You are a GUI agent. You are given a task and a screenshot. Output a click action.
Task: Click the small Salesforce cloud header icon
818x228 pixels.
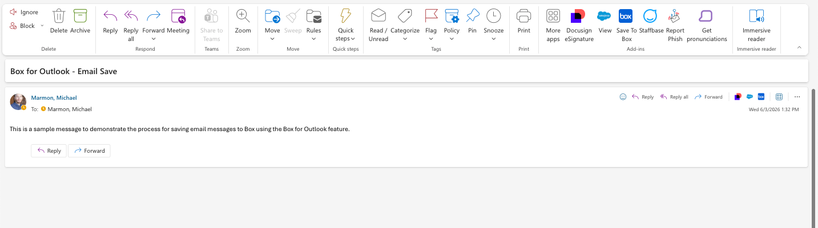point(750,97)
